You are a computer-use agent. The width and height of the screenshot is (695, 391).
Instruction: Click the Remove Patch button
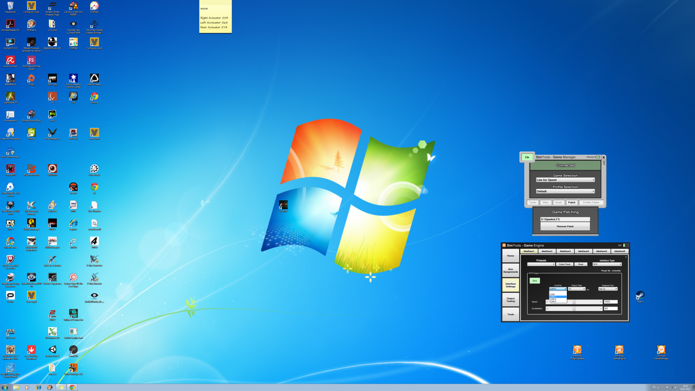pos(565,226)
